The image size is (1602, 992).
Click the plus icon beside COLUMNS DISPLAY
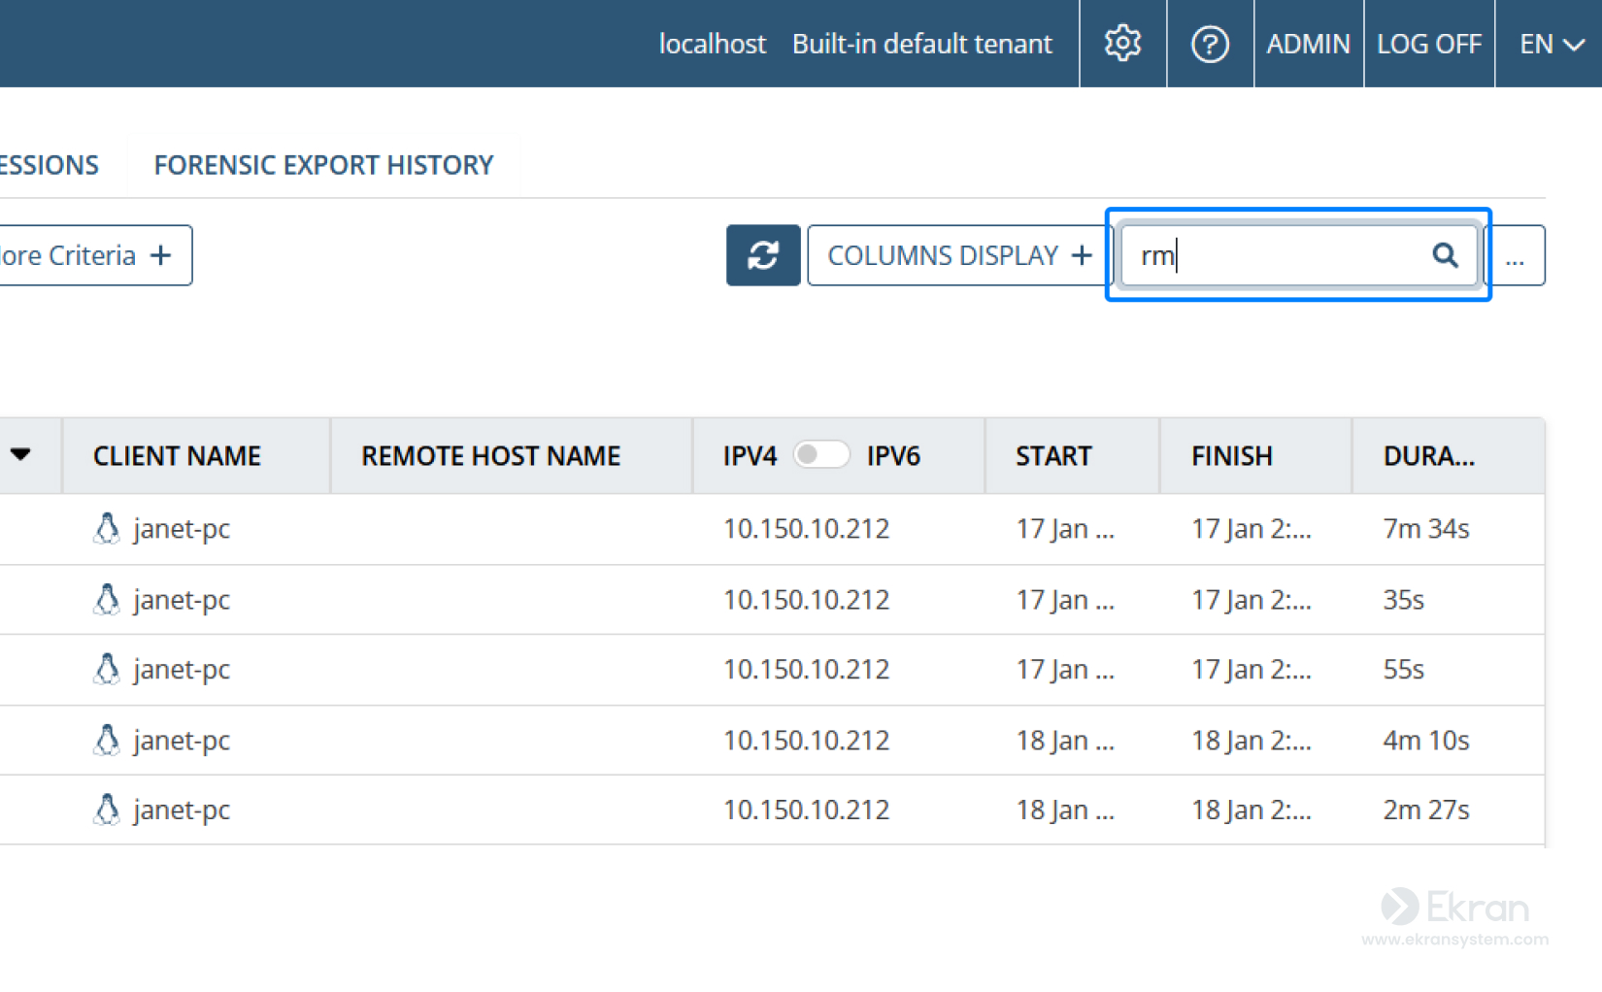point(1081,255)
